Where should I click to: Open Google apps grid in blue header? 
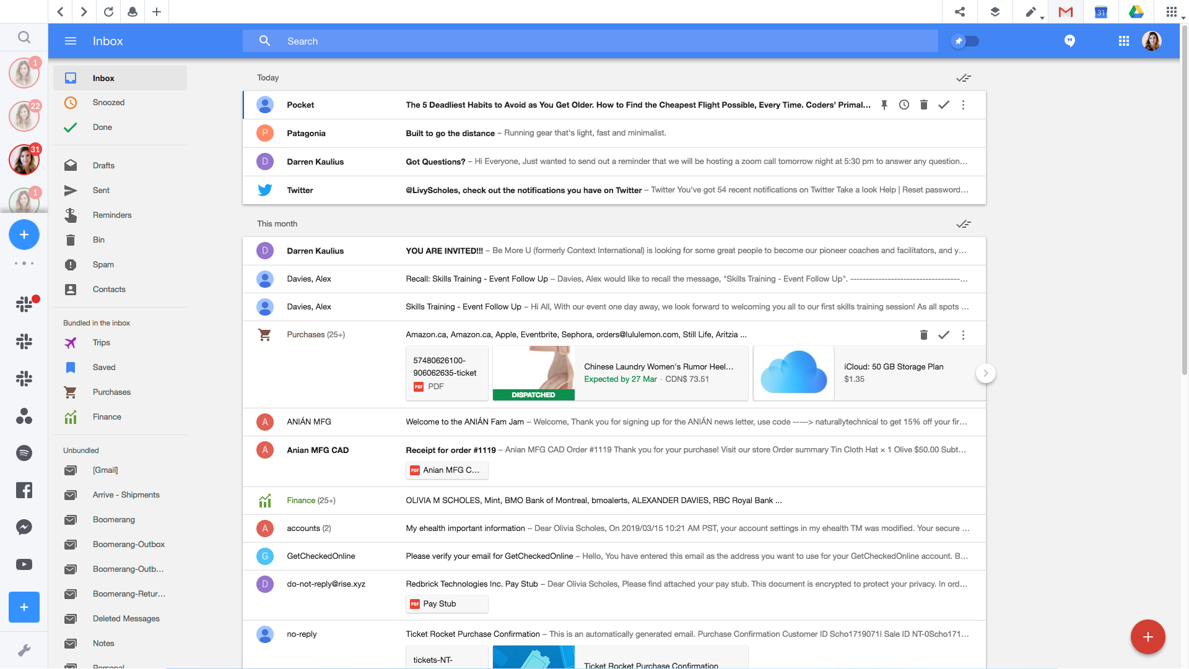pos(1124,41)
